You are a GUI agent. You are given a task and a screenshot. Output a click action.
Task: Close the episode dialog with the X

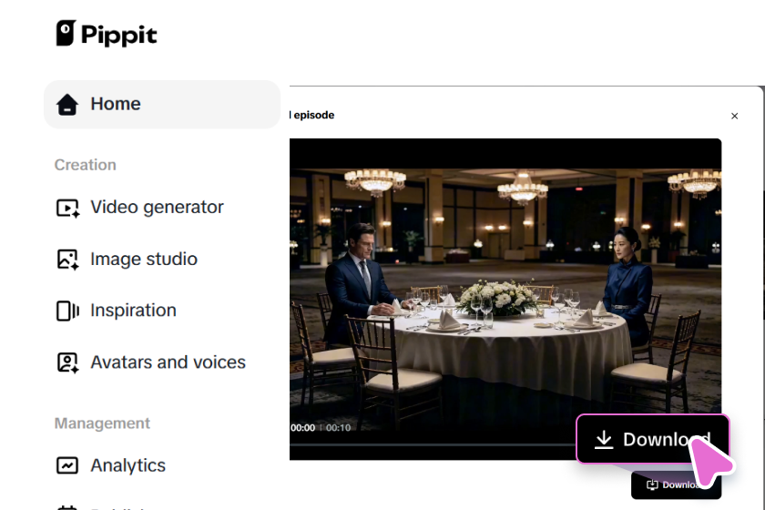734,116
